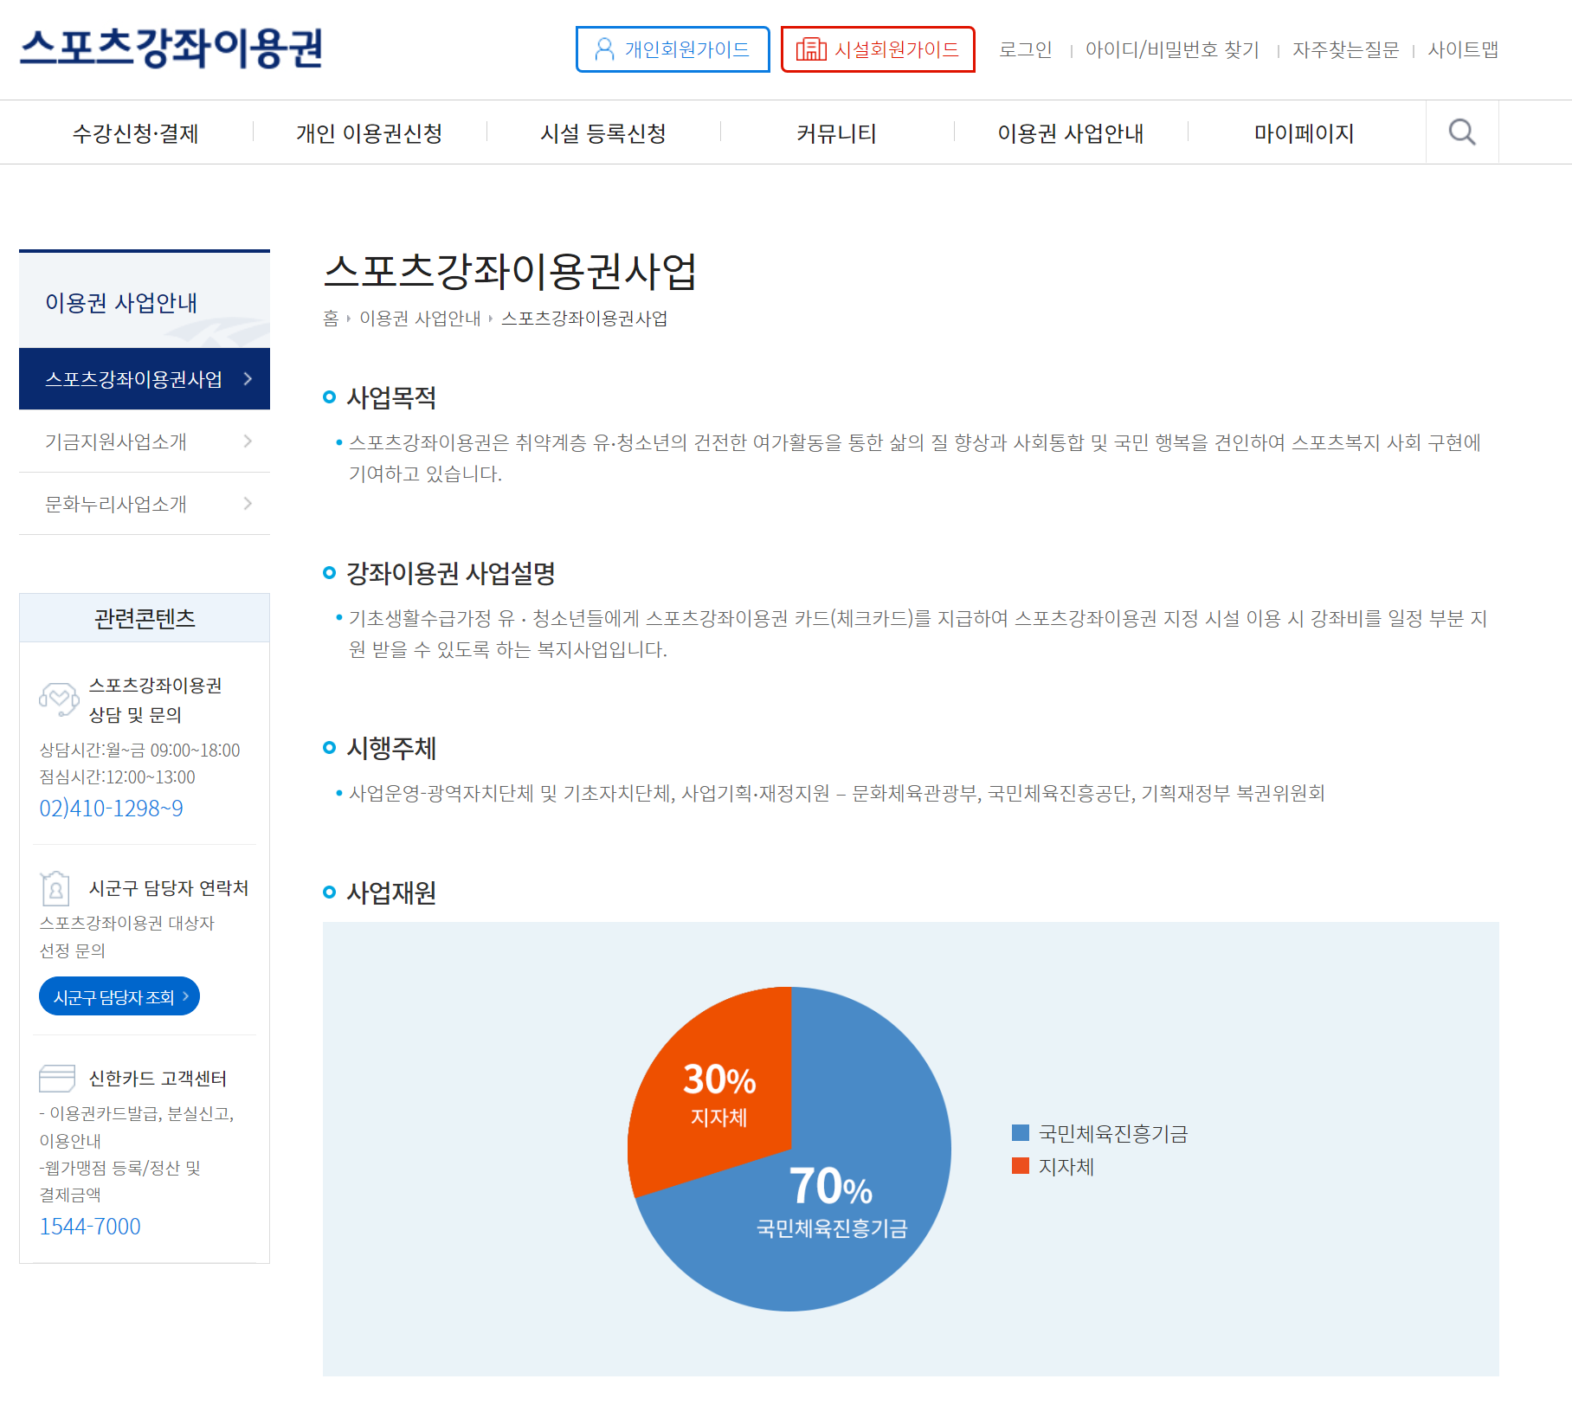Open the 마이페이지 navigation menu

pyautogui.click(x=1303, y=132)
